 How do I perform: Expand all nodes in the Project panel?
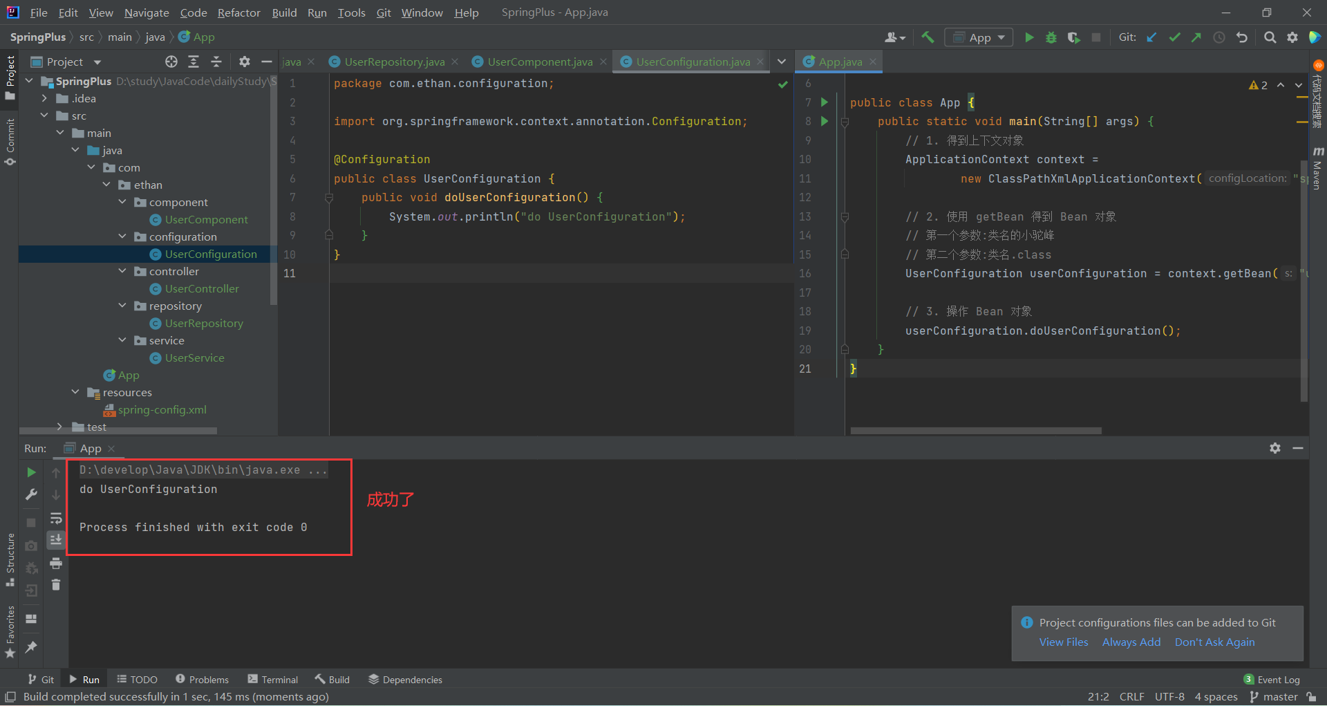click(194, 62)
